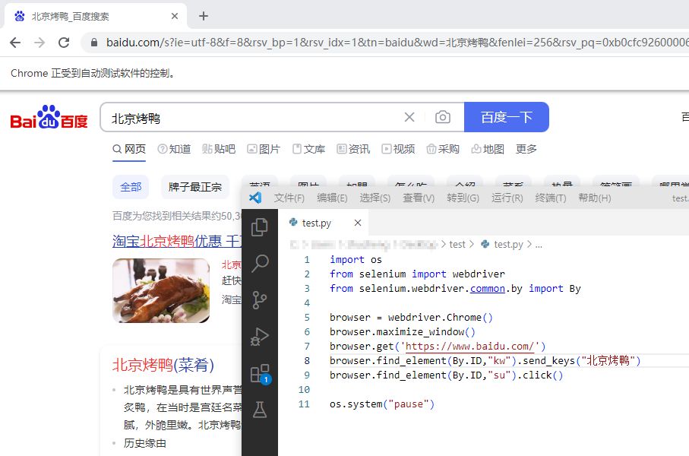Open VS Code 终端(T) menu
Viewport: 689px width, 456px height.
[551, 198]
